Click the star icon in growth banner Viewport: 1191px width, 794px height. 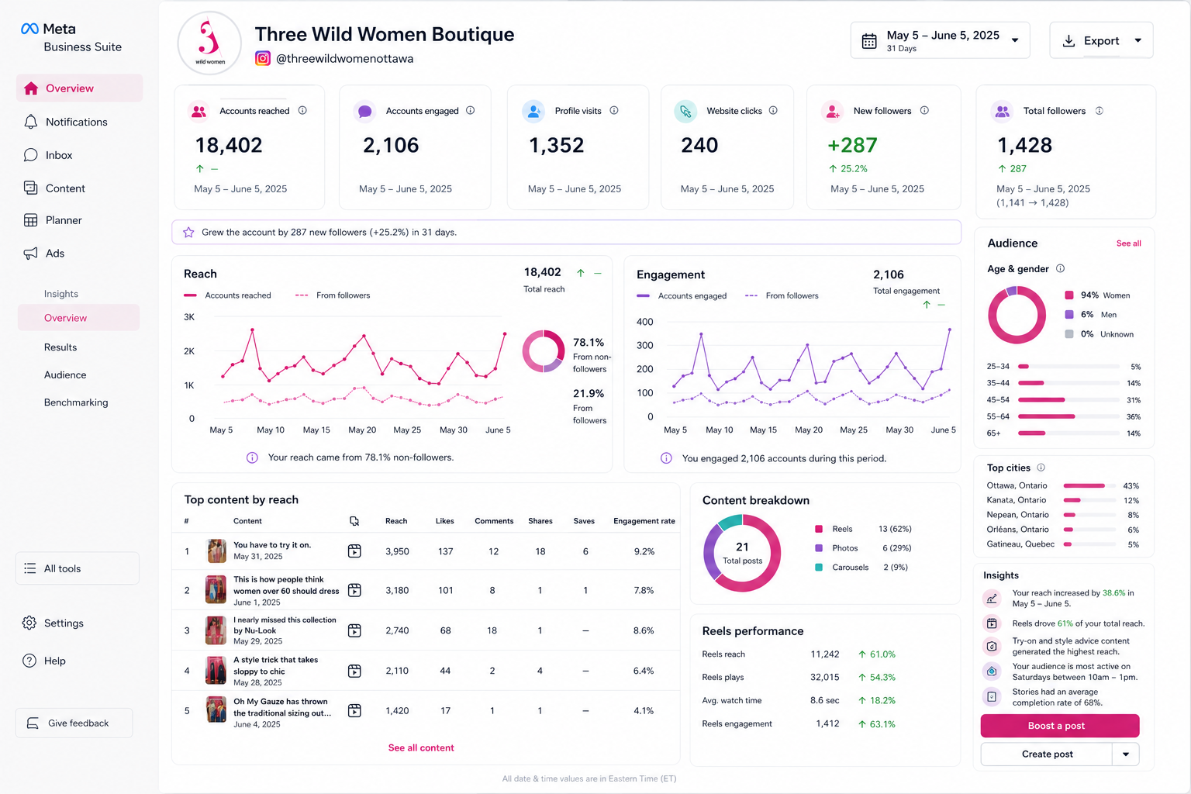click(x=188, y=232)
